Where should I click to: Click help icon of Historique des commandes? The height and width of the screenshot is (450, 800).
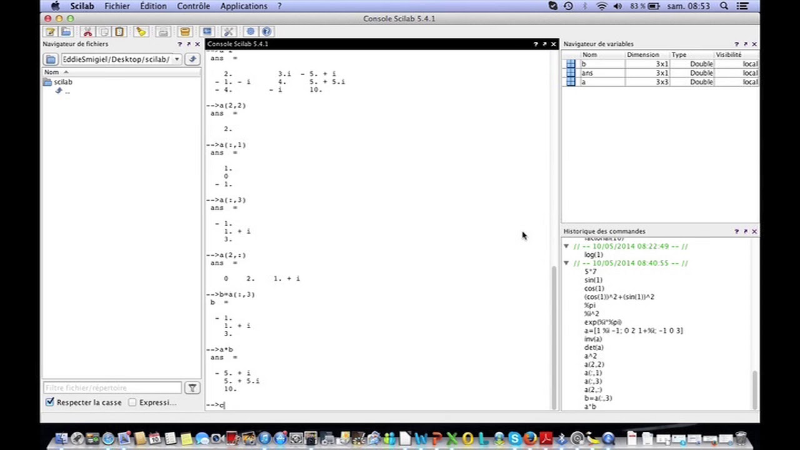[736, 231]
